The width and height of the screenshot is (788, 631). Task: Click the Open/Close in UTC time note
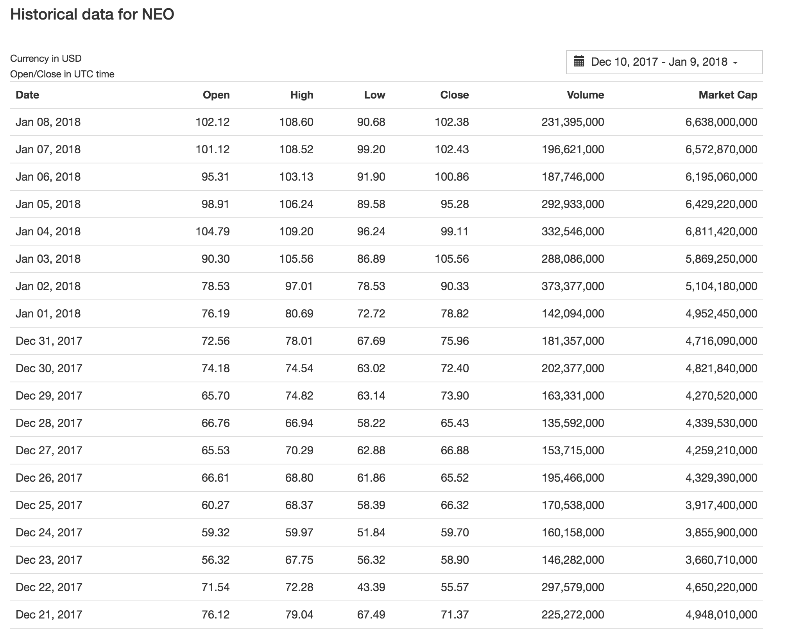pos(62,74)
